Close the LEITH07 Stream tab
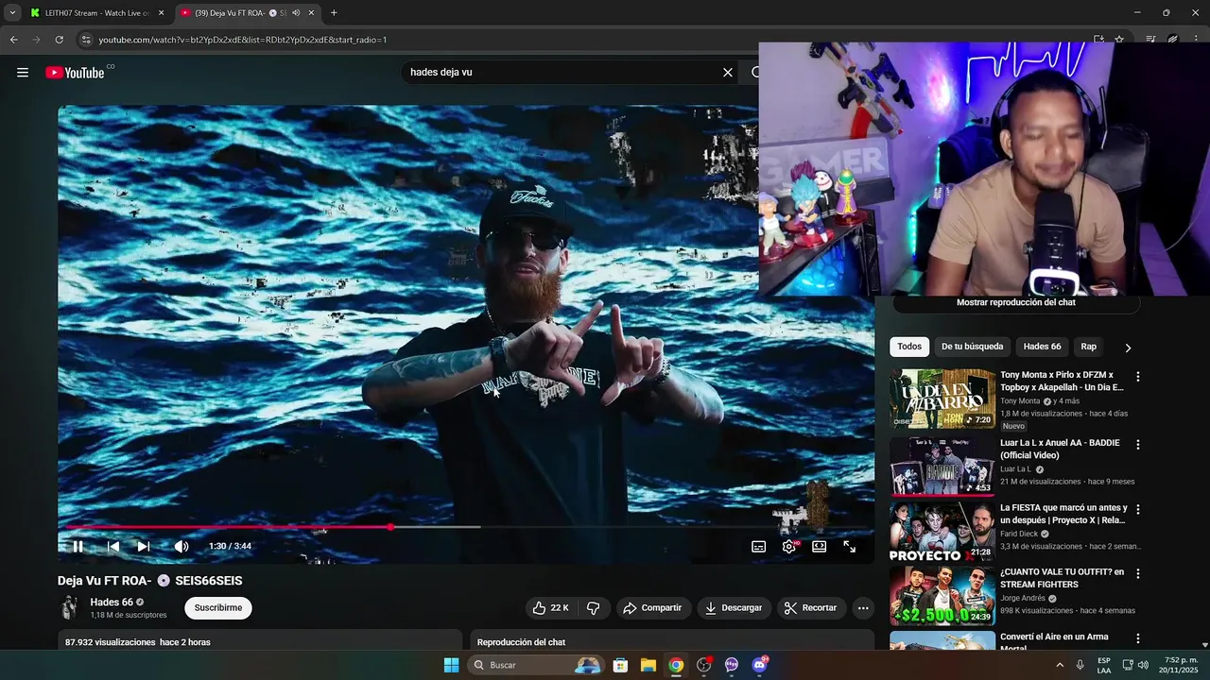Viewport: 1210px width, 680px height. [x=161, y=13]
